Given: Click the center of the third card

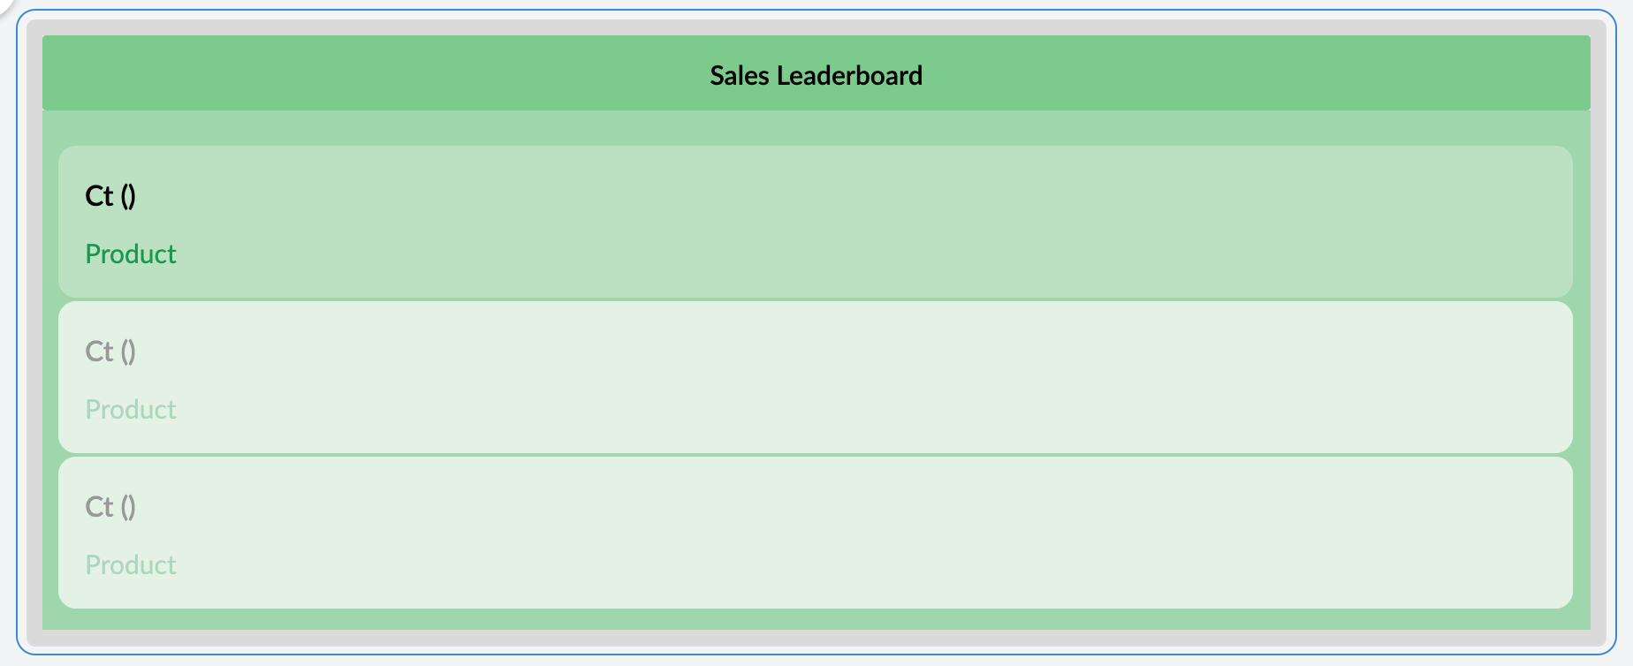Looking at the screenshot, I should (816, 533).
